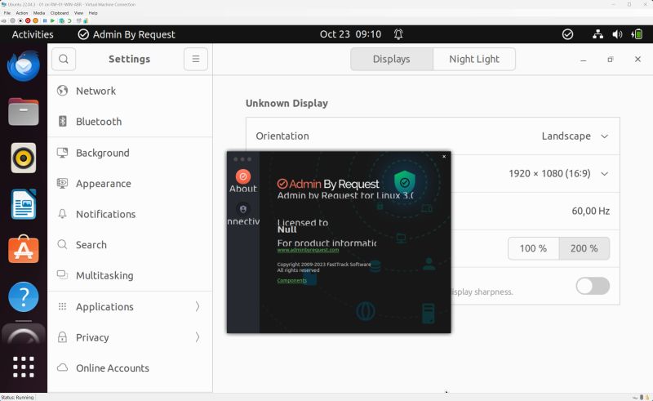Open the Oct 23 09:10 clock menu
The image size is (653, 401).
[x=350, y=34]
